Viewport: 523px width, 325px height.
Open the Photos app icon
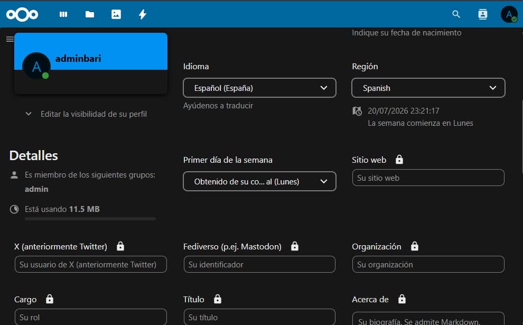116,14
